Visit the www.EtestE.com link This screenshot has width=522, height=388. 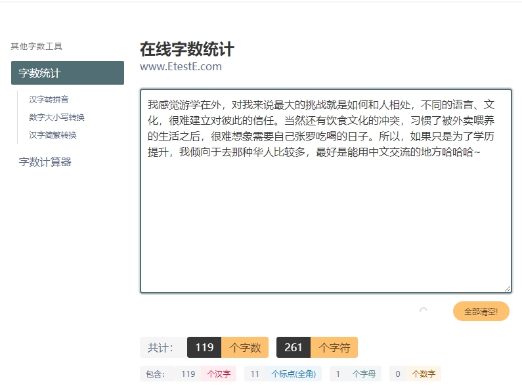click(x=181, y=66)
